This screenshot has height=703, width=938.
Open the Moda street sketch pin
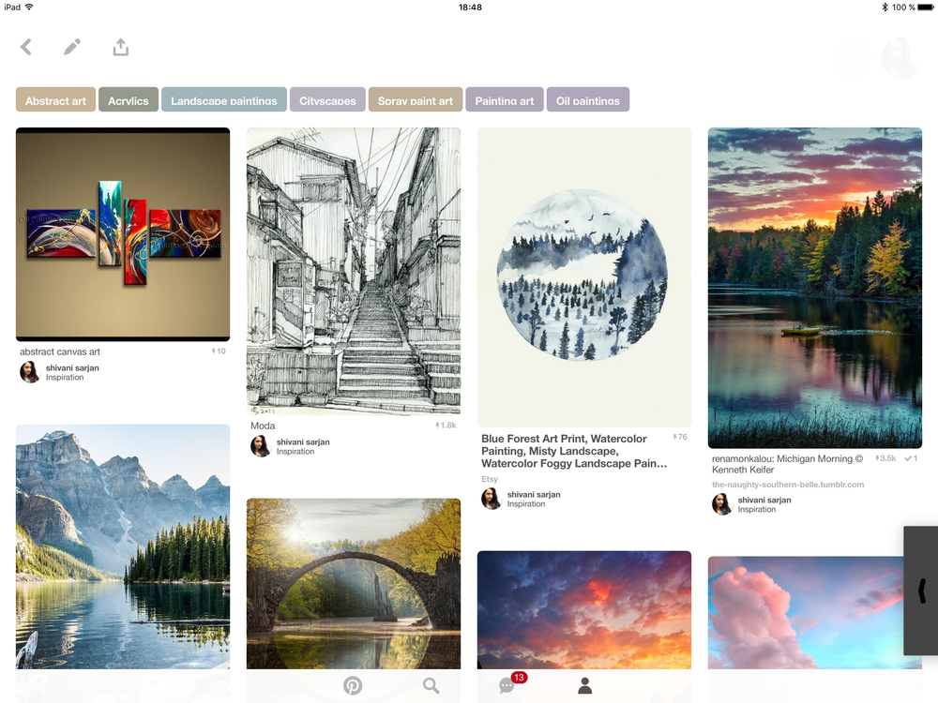click(354, 271)
